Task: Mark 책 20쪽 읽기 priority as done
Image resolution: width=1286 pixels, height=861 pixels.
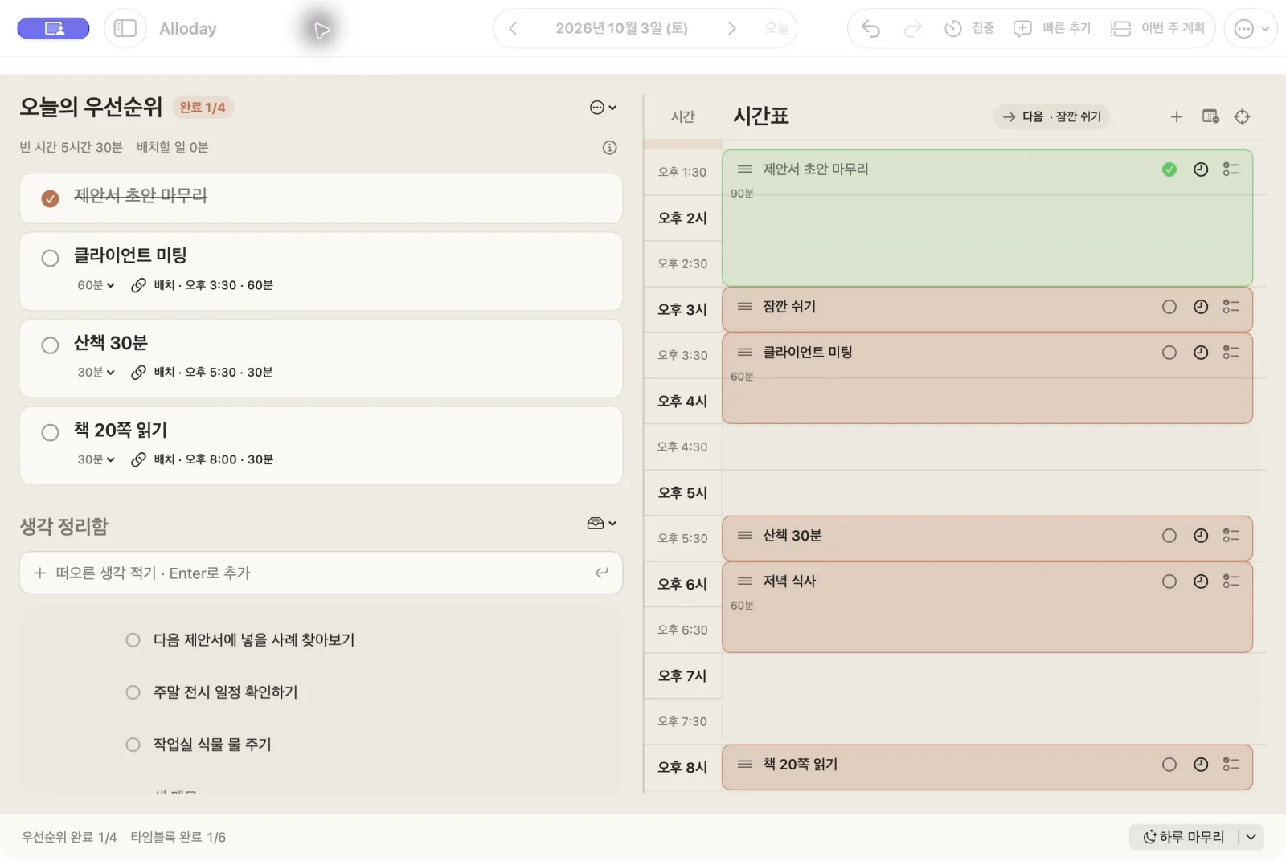Action: tap(50, 432)
